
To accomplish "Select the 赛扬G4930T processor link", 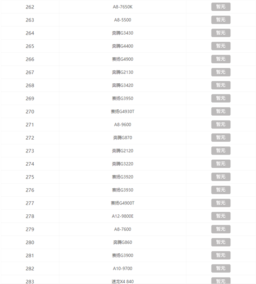I will click(122, 111).
